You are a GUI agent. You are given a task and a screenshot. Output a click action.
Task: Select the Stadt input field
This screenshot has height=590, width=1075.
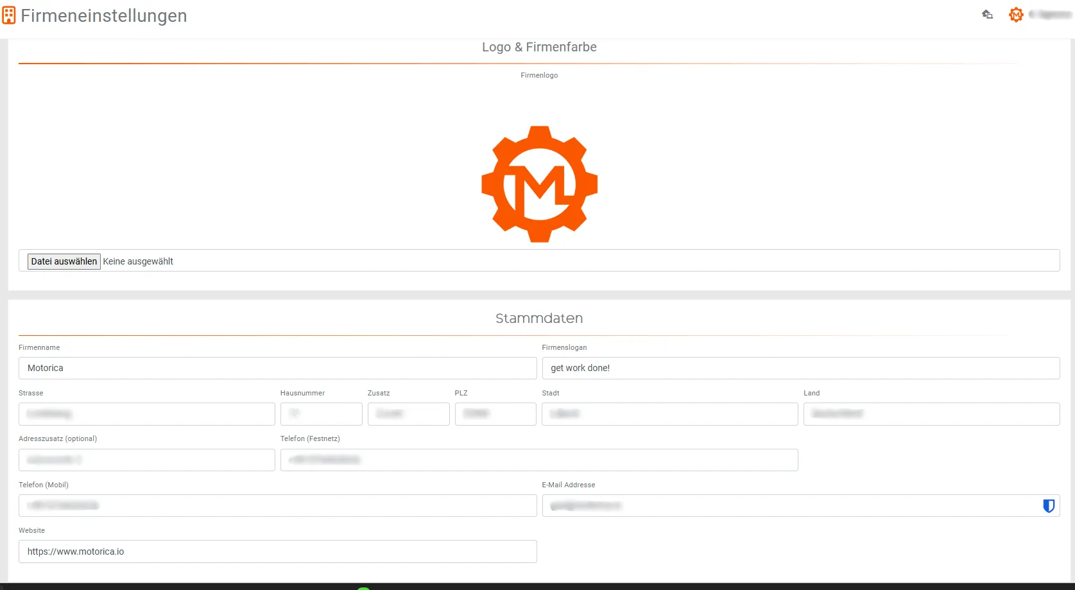[x=669, y=414]
